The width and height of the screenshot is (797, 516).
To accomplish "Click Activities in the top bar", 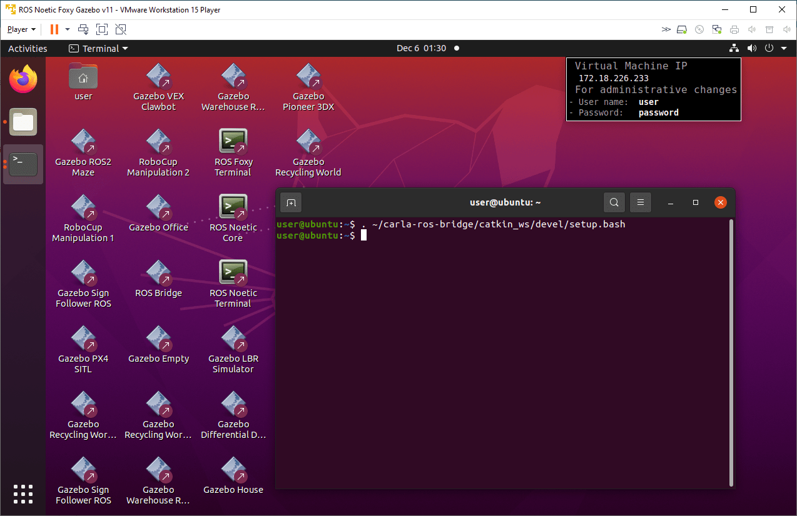I will 28,48.
